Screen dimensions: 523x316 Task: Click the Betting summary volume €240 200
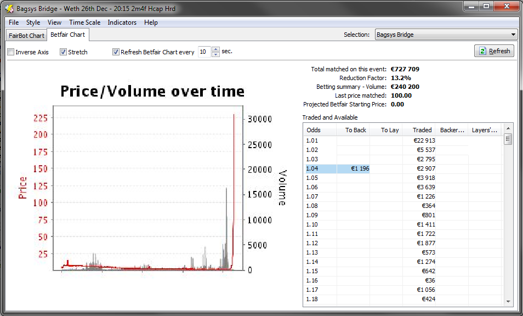point(405,87)
